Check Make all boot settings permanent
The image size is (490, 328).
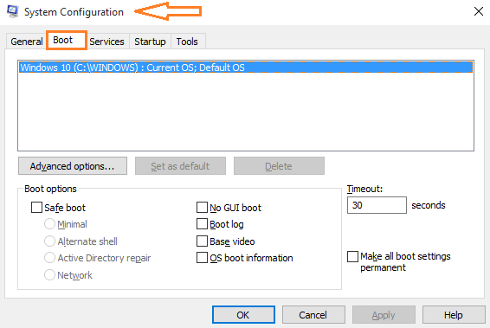(353, 256)
